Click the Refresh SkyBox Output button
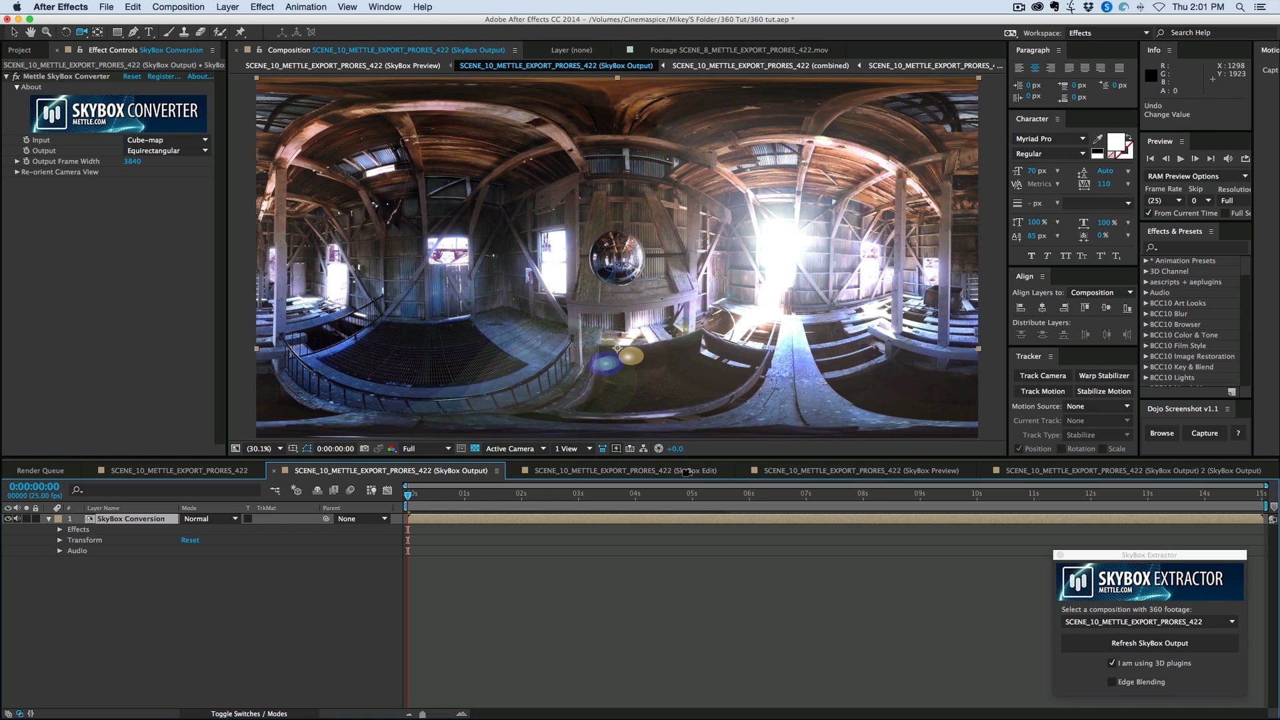Viewport: 1280px width, 720px height. pos(1150,643)
